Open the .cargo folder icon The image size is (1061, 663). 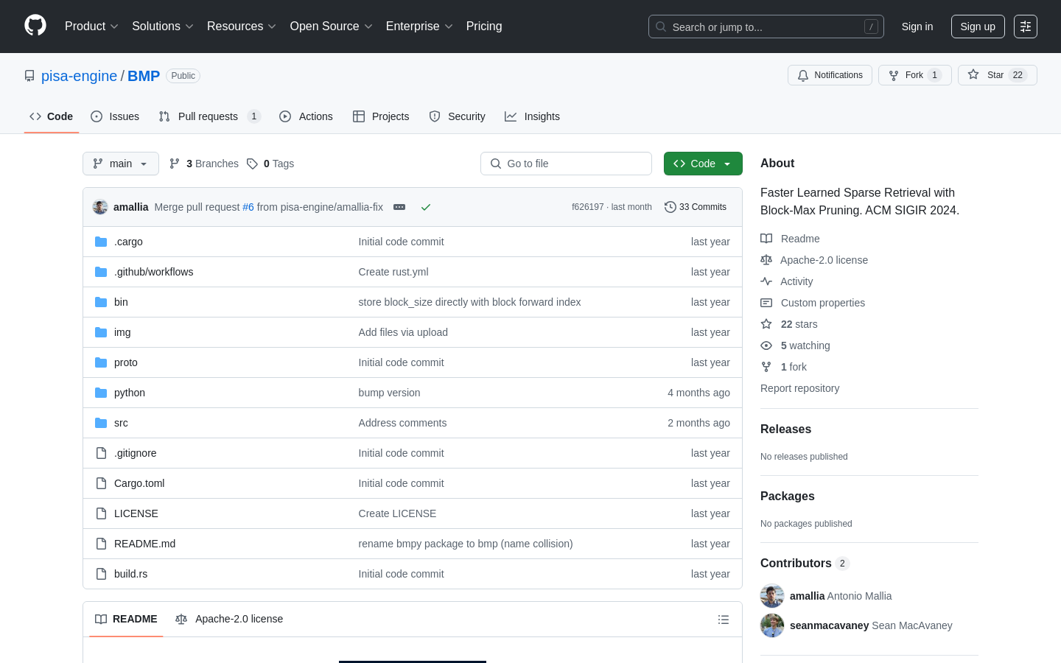click(x=101, y=242)
